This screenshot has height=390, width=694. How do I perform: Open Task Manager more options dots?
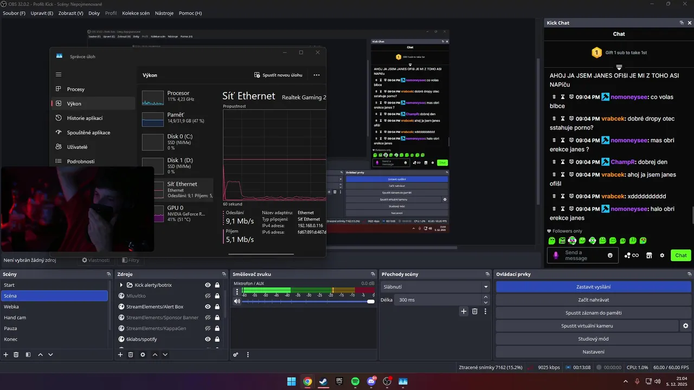[x=316, y=75]
